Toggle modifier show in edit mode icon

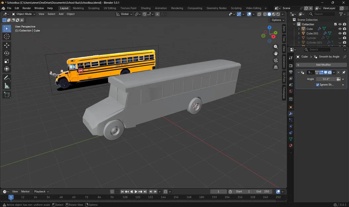coord(321,72)
